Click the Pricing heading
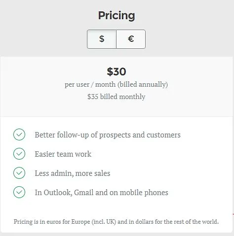Viewport: 234px width, 236px height. pos(117,16)
